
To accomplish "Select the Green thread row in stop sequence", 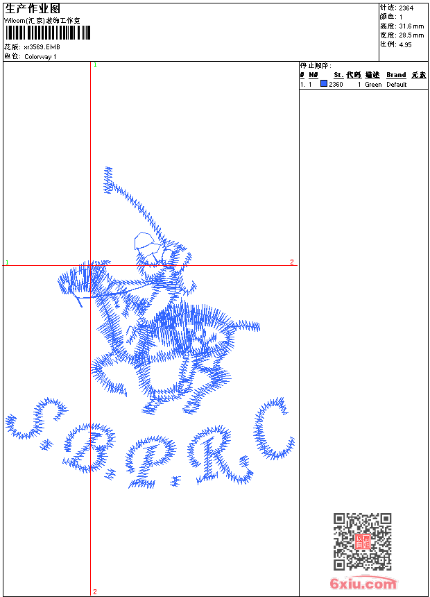I will [x=373, y=85].
